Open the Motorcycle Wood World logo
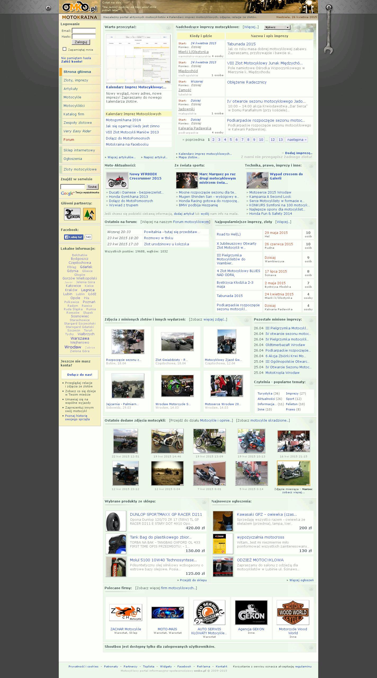Image resolution: width=377 pixels, height=678 pixels. 293,613
